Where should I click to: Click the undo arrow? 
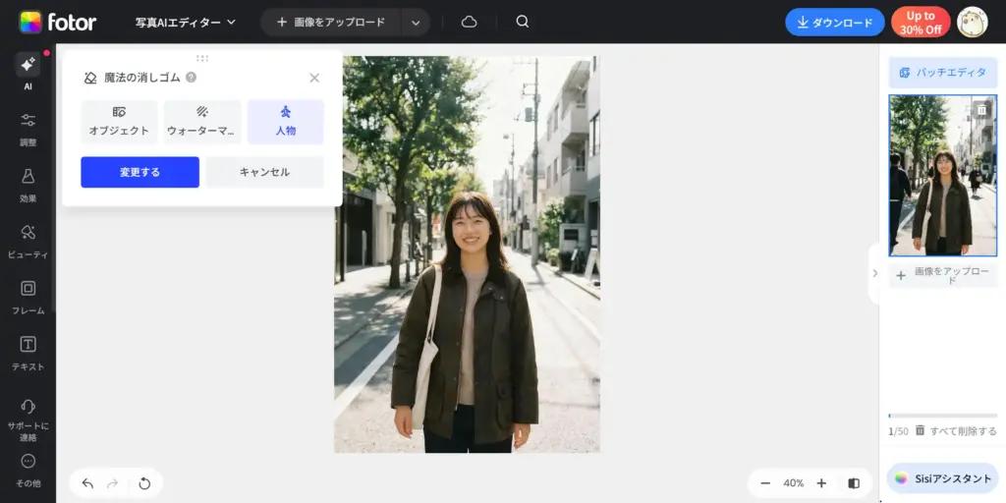point(87,483)
